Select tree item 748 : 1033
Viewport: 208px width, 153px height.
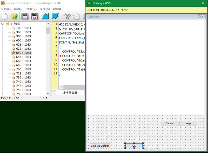[x=23, y=90]
